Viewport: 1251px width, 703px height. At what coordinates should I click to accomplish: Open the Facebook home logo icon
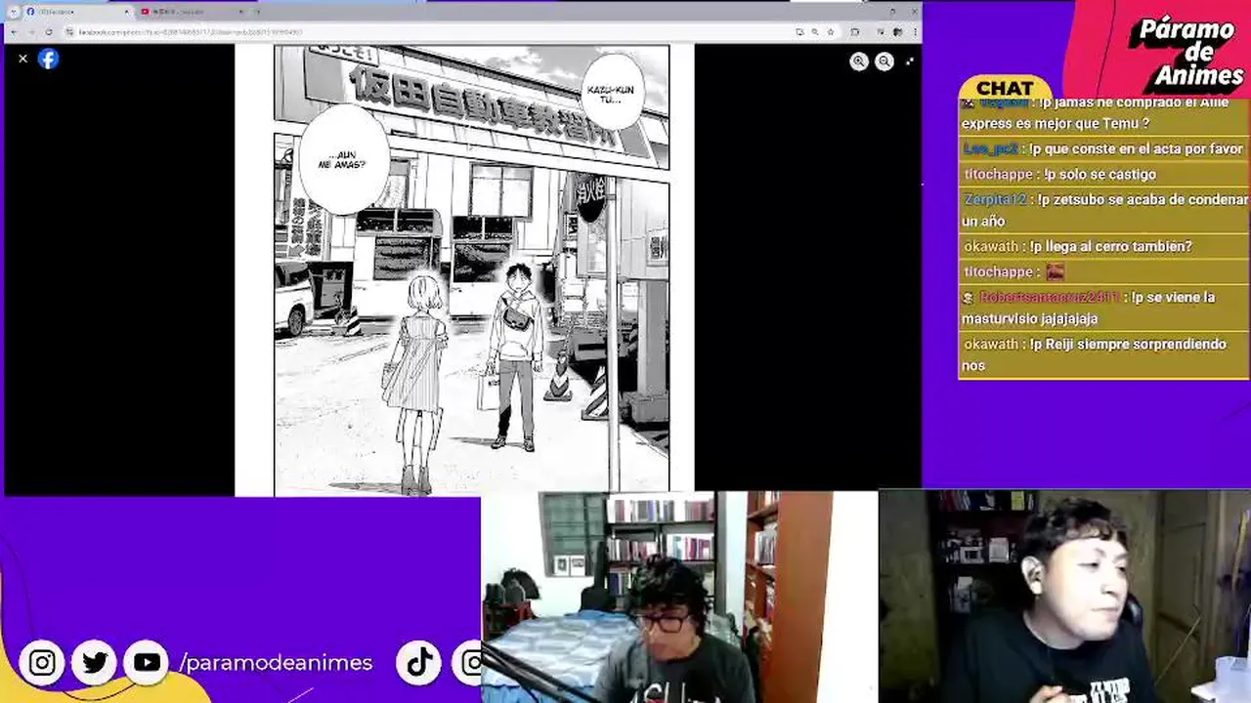coord(48,59)
